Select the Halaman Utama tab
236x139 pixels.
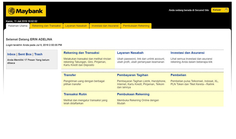(x=18, y=26)
